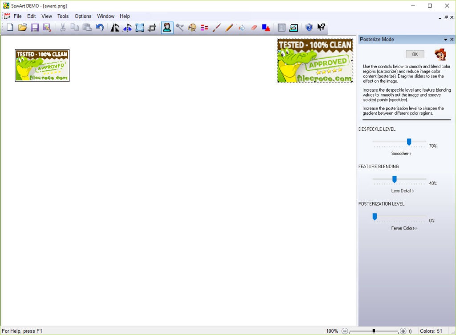Click the Despeckle Level slider handle
Viewport: 456px width, 335px height.
pos(409,142)
